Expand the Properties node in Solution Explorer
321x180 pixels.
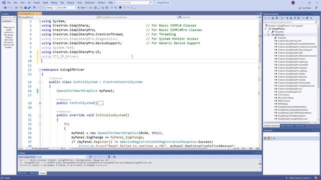point(268,32)
